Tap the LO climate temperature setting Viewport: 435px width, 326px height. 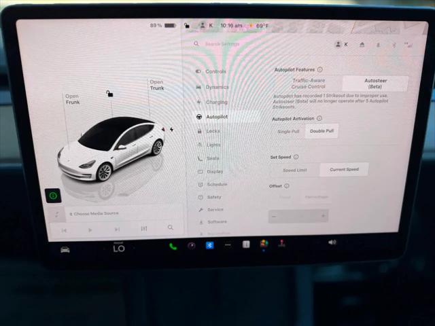click(119, 248)
